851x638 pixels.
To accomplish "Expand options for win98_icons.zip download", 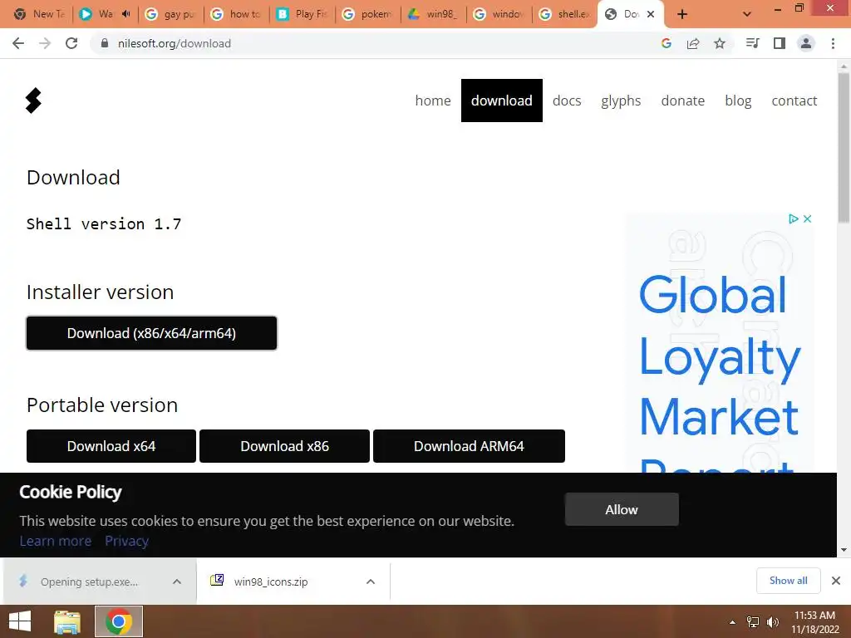I will coord(371,582).
